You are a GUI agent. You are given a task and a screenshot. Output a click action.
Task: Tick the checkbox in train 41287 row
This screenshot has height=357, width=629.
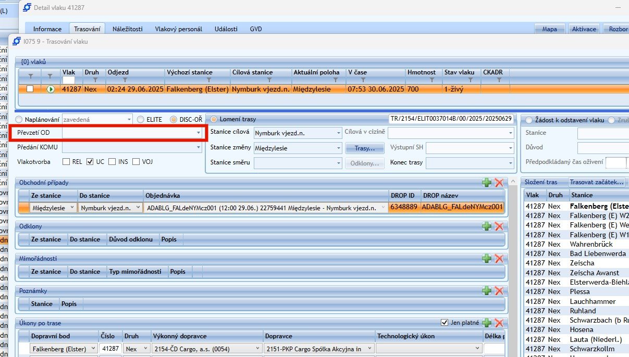point(30,89)
